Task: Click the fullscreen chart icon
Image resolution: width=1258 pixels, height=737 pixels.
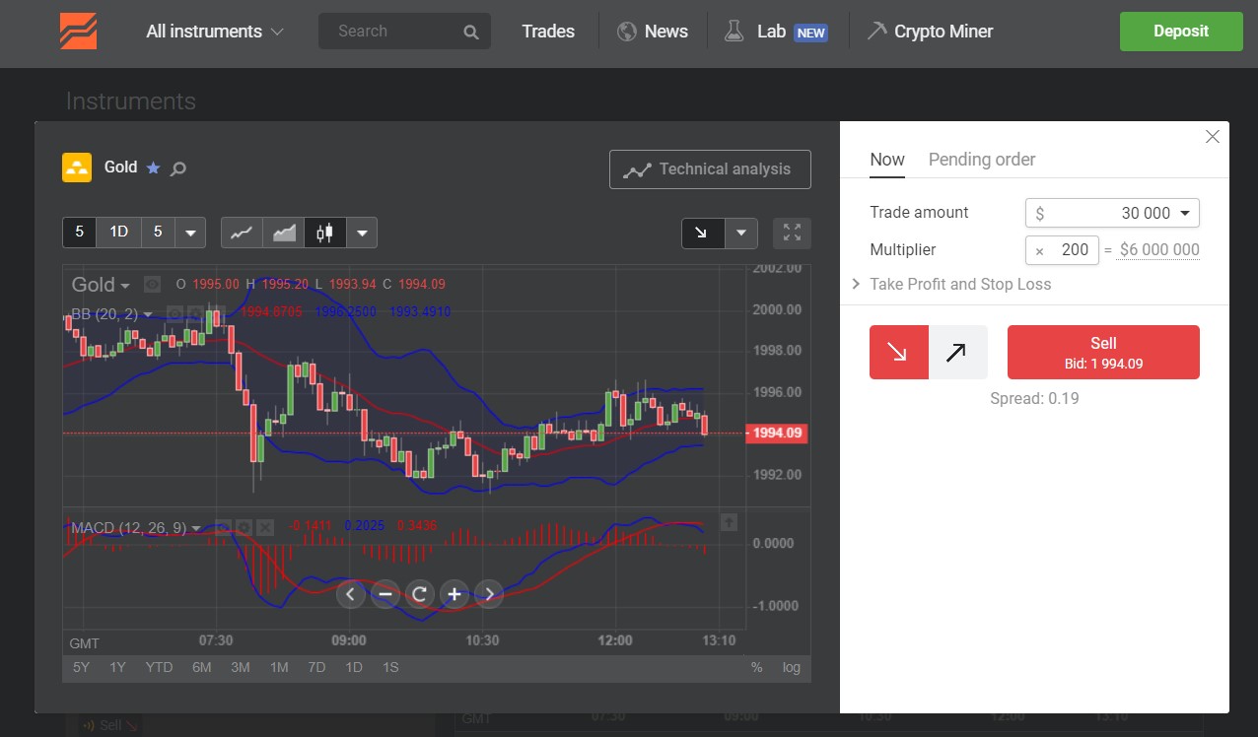Action: (x=791, y=233)
